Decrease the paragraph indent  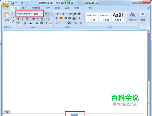[75, 13]
